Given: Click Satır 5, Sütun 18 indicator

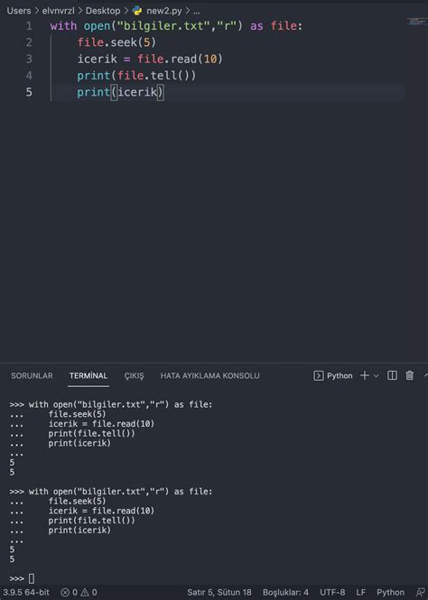Looking at the screenshot, I should pos(219,593).
